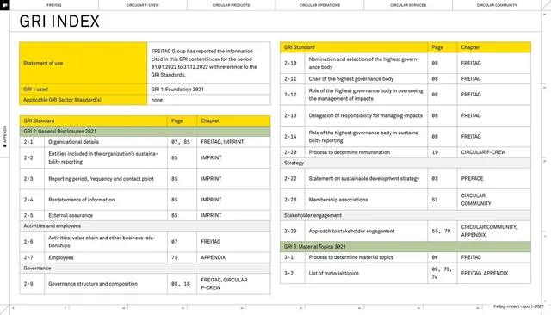Click 'Statement on sustainable development strategy'
The image size is (551, 315).
363,178
